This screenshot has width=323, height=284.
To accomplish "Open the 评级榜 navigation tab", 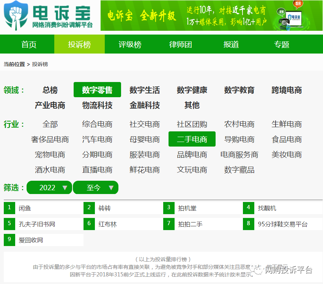I will pos(130,44).
